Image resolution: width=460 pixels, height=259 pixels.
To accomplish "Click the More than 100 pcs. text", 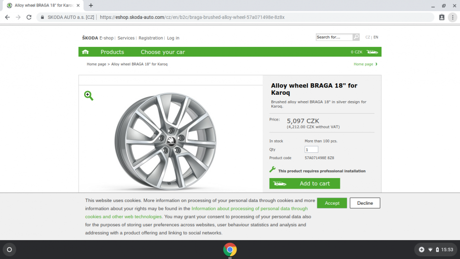I will 321,141.
